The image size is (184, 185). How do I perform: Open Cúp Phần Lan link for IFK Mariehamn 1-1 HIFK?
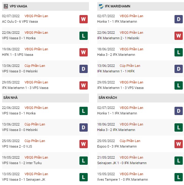[x=130, y=66]
